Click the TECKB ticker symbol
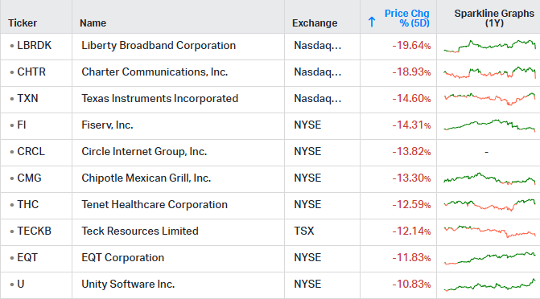Viewport: 540px width, 299px height. (x=34, y=231)
